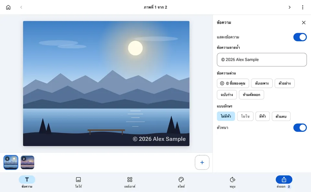Viewport: 311px width, 192px height.
Task: Go to next image with right chevron
Action: tap(289, 7)
